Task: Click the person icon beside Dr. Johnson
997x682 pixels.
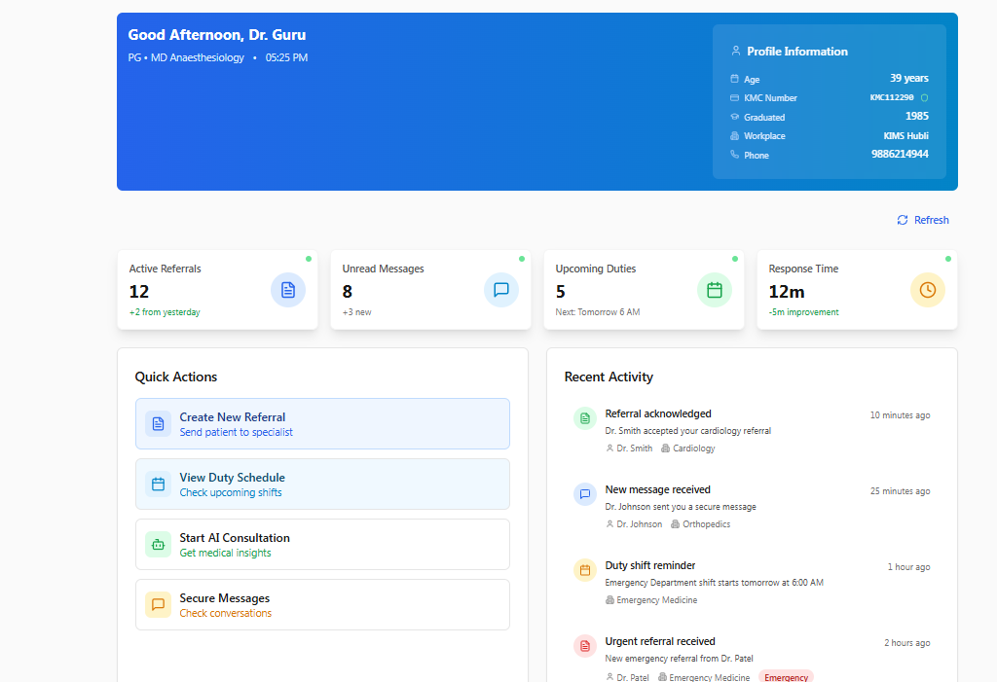Action: click(609, 524)
